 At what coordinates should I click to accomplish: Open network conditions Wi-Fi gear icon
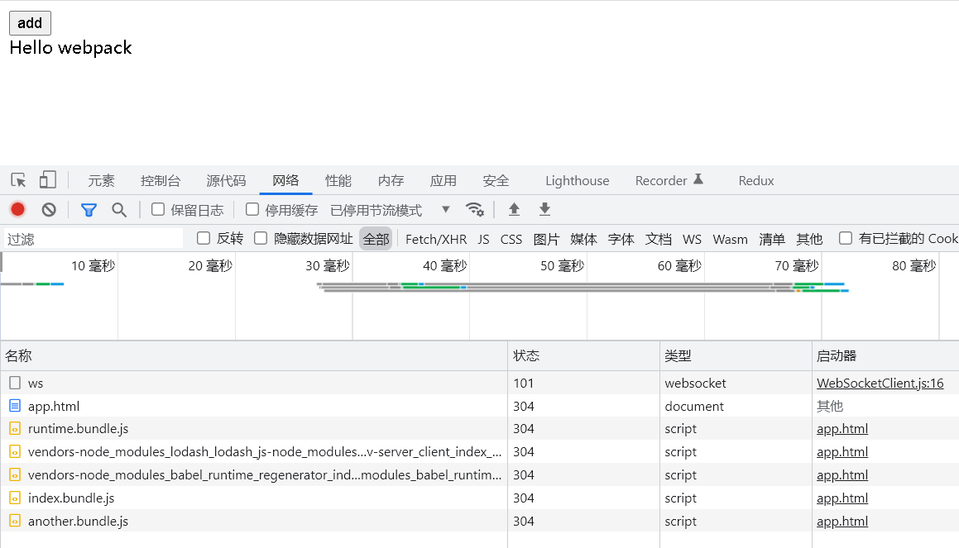[x=475, y=210]
